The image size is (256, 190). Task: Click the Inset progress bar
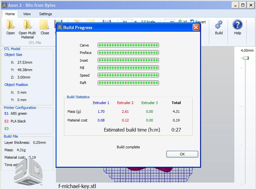pos(128,60)
